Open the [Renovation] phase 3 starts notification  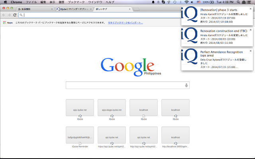point(217,16)
